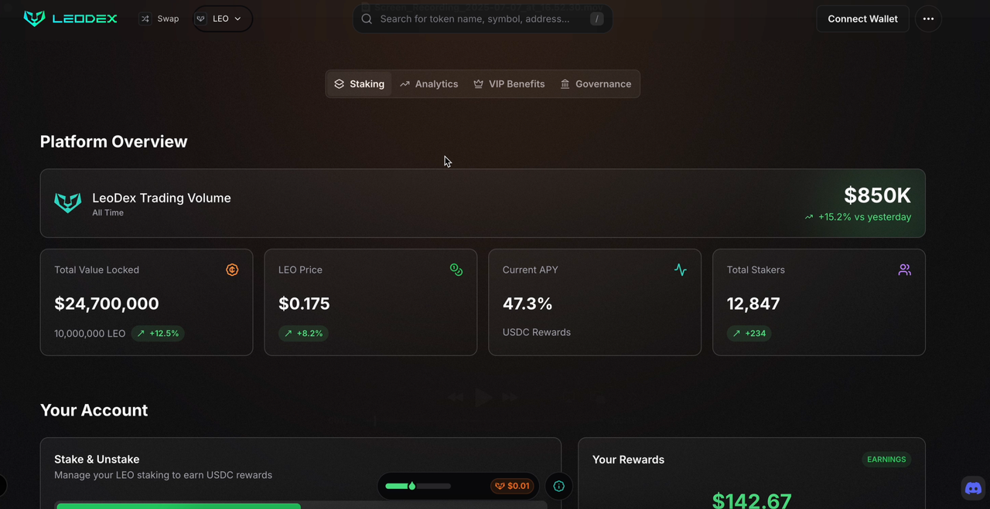Open the Swap page
The width and height of the screenshot is (990, 509).
pyautogui.click(x=159, y=19)
